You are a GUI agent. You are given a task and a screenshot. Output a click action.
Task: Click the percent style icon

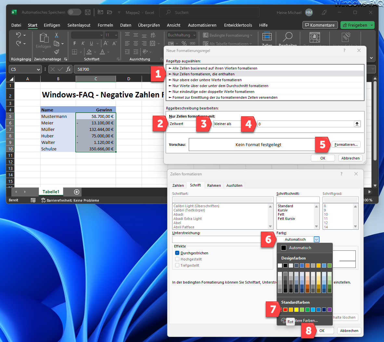[184, 43]
